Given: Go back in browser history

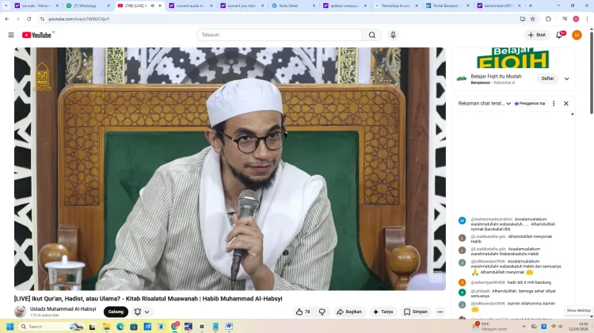Looking at the screenshot, I should tap(7, 18).
